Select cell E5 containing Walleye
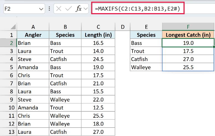 [x=146, y=67]
